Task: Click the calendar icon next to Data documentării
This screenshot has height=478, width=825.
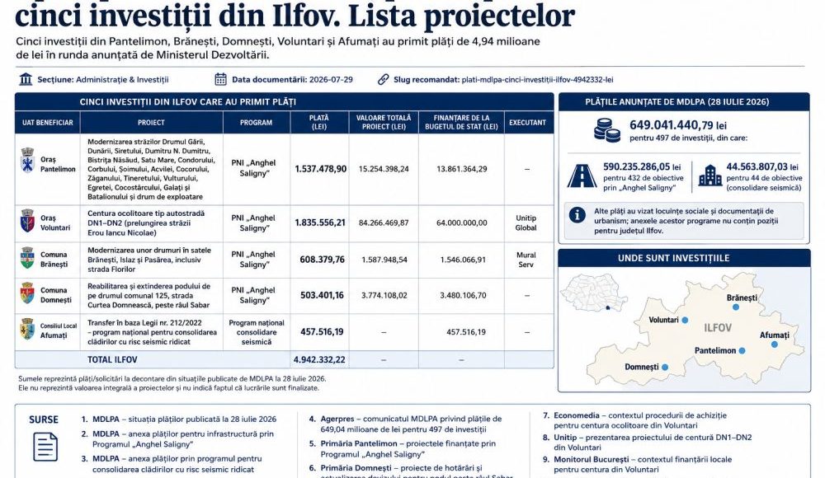Action: (220, 79)
